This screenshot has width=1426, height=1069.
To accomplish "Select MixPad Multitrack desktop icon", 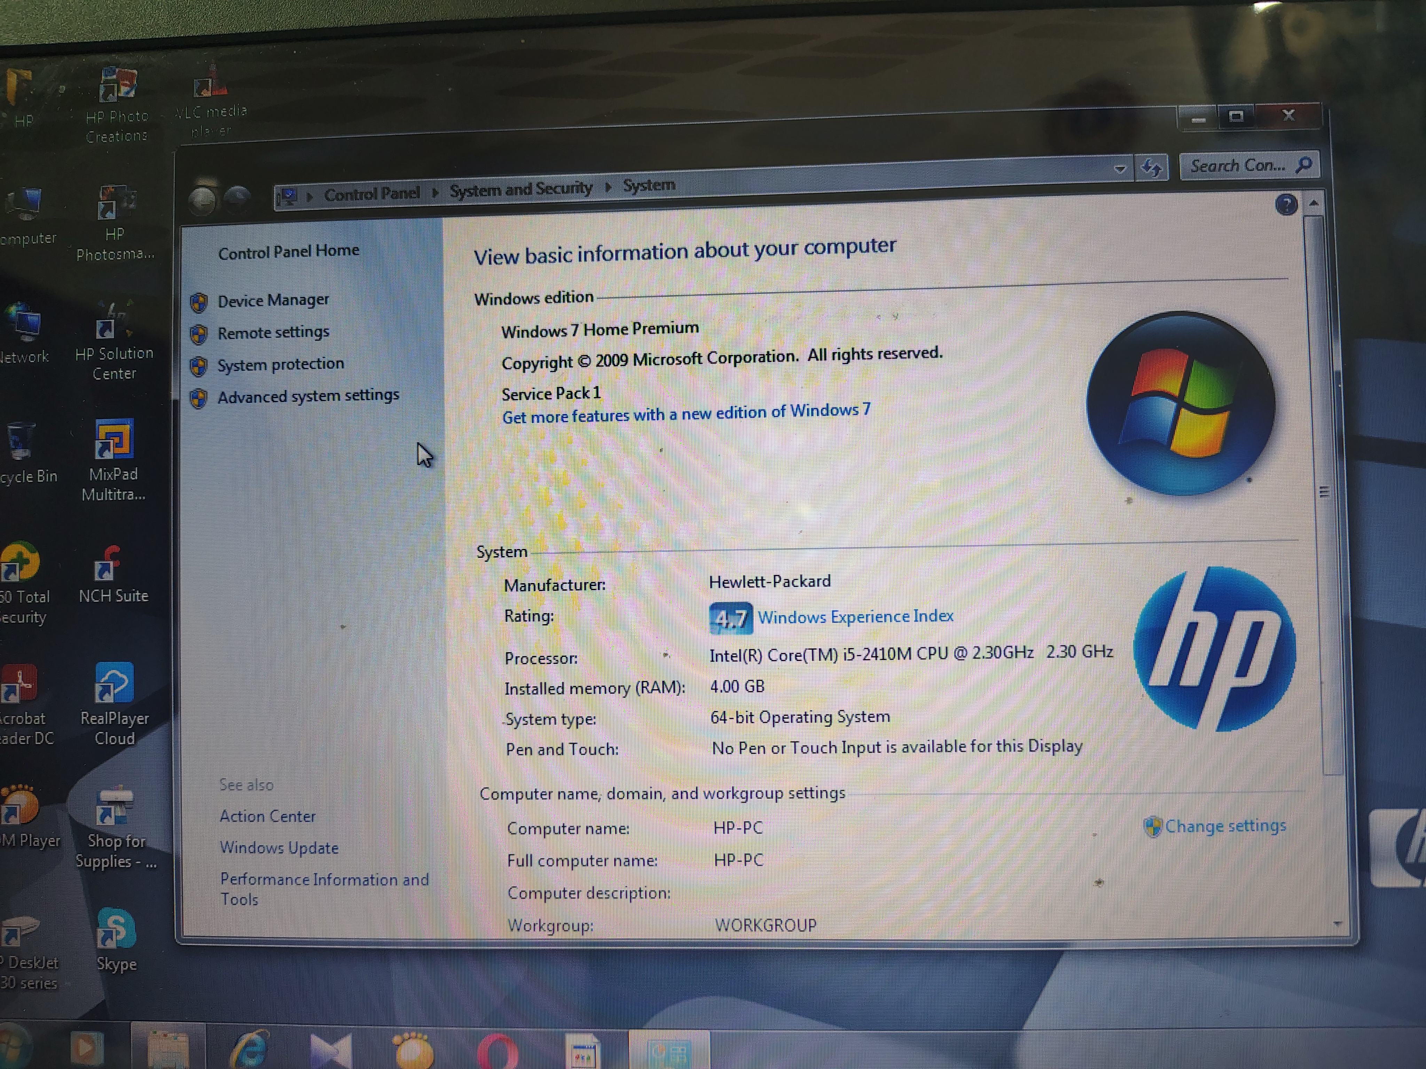I will 113,461.
